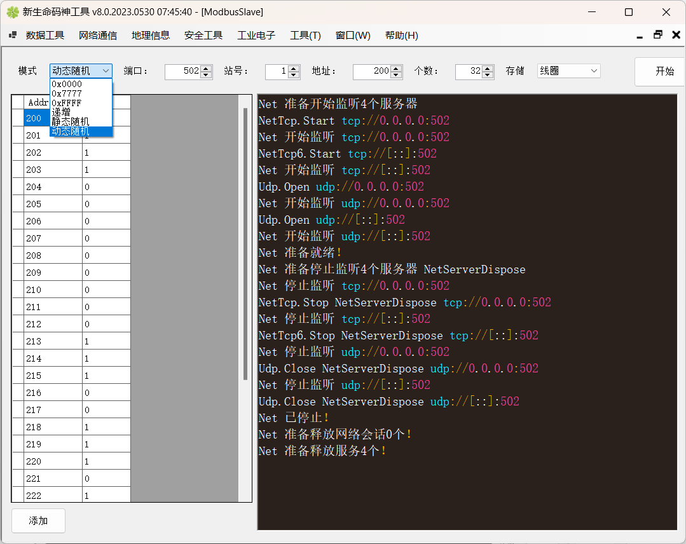Decrease the 个数 count value
Viewport: 686px width, 544px height.
click(488, 75)
